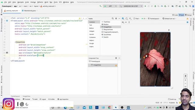Open the Build menu
The width and height of the screenshot is (195, 110).
point(46,2)
